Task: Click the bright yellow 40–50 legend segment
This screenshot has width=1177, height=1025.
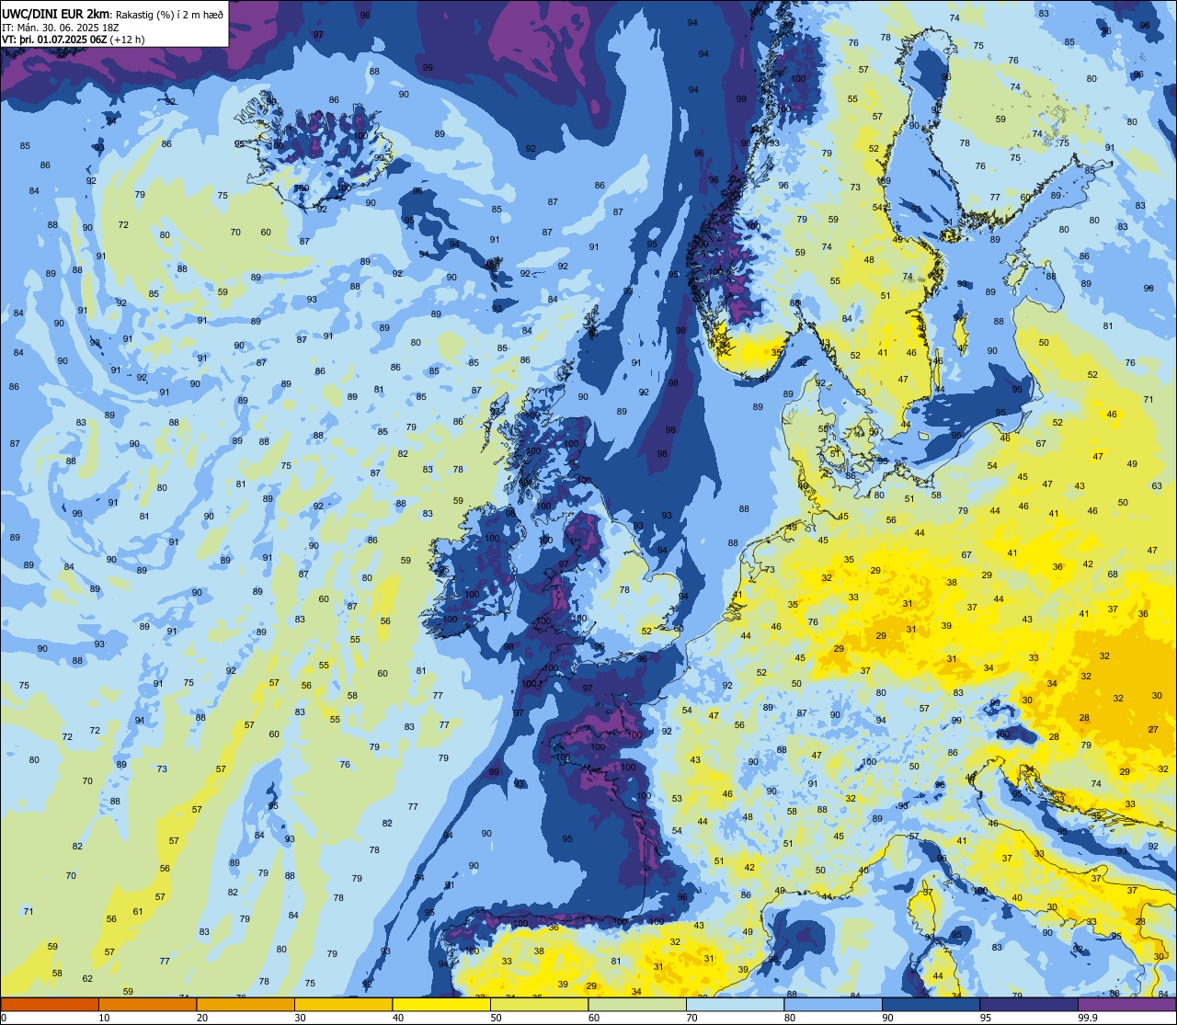Action: pyautogui.click(x=441, y=1004)
